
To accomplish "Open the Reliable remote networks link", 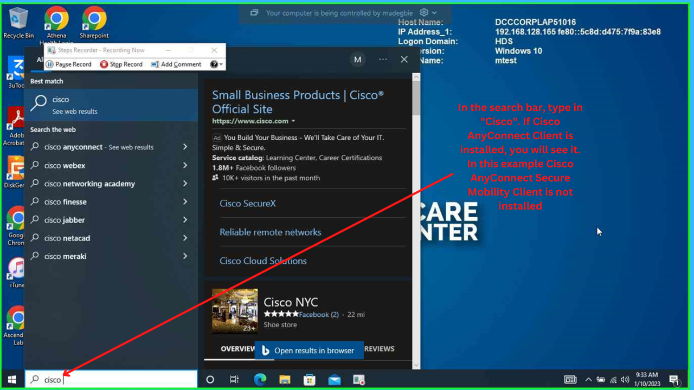I will tap(271, 232).
